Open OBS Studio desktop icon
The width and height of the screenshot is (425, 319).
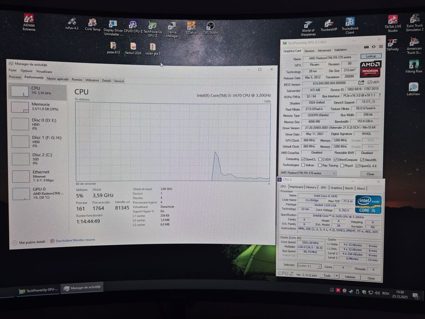click(210, 28)
